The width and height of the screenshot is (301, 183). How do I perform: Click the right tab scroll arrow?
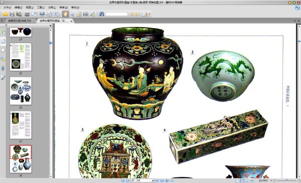click(295, 21)
